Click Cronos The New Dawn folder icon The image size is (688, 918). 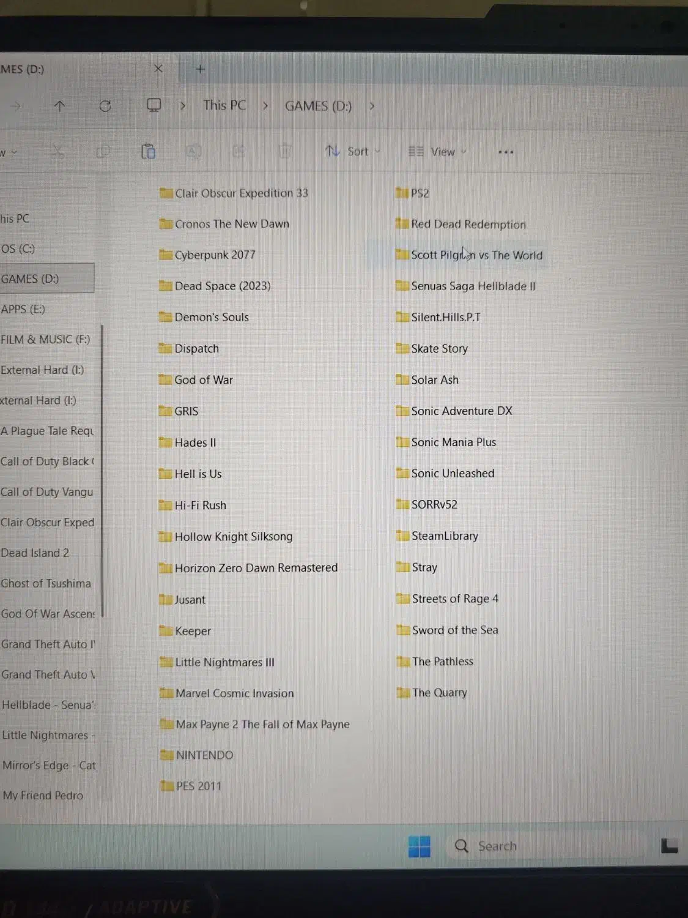(166, 224)
